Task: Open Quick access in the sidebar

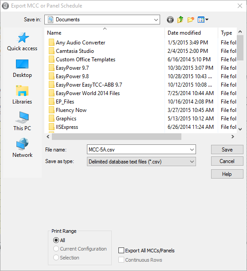Action: pyautogui.click(x=22, y=42)
